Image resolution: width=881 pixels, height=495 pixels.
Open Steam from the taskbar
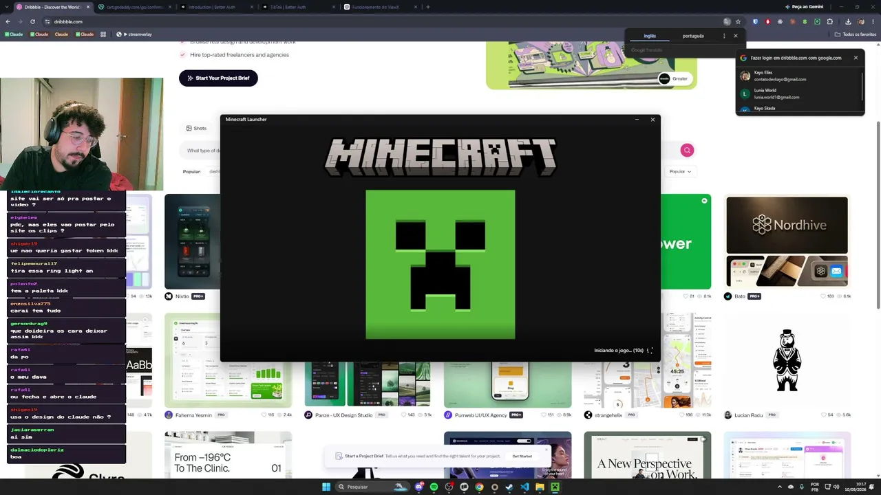(x=509, y=487)
